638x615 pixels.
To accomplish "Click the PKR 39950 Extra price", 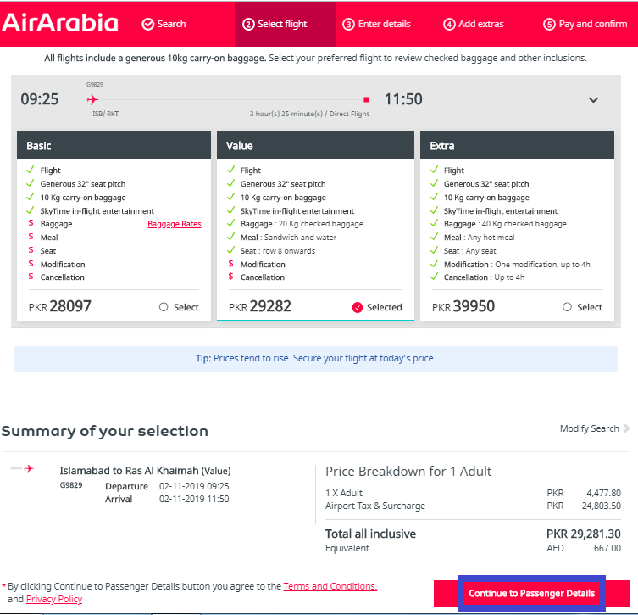I will click(463, 306).
